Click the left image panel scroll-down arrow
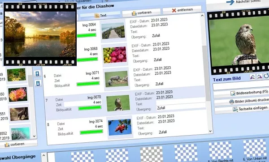This screenshot has width=269, height=162. tap(34, 136)
